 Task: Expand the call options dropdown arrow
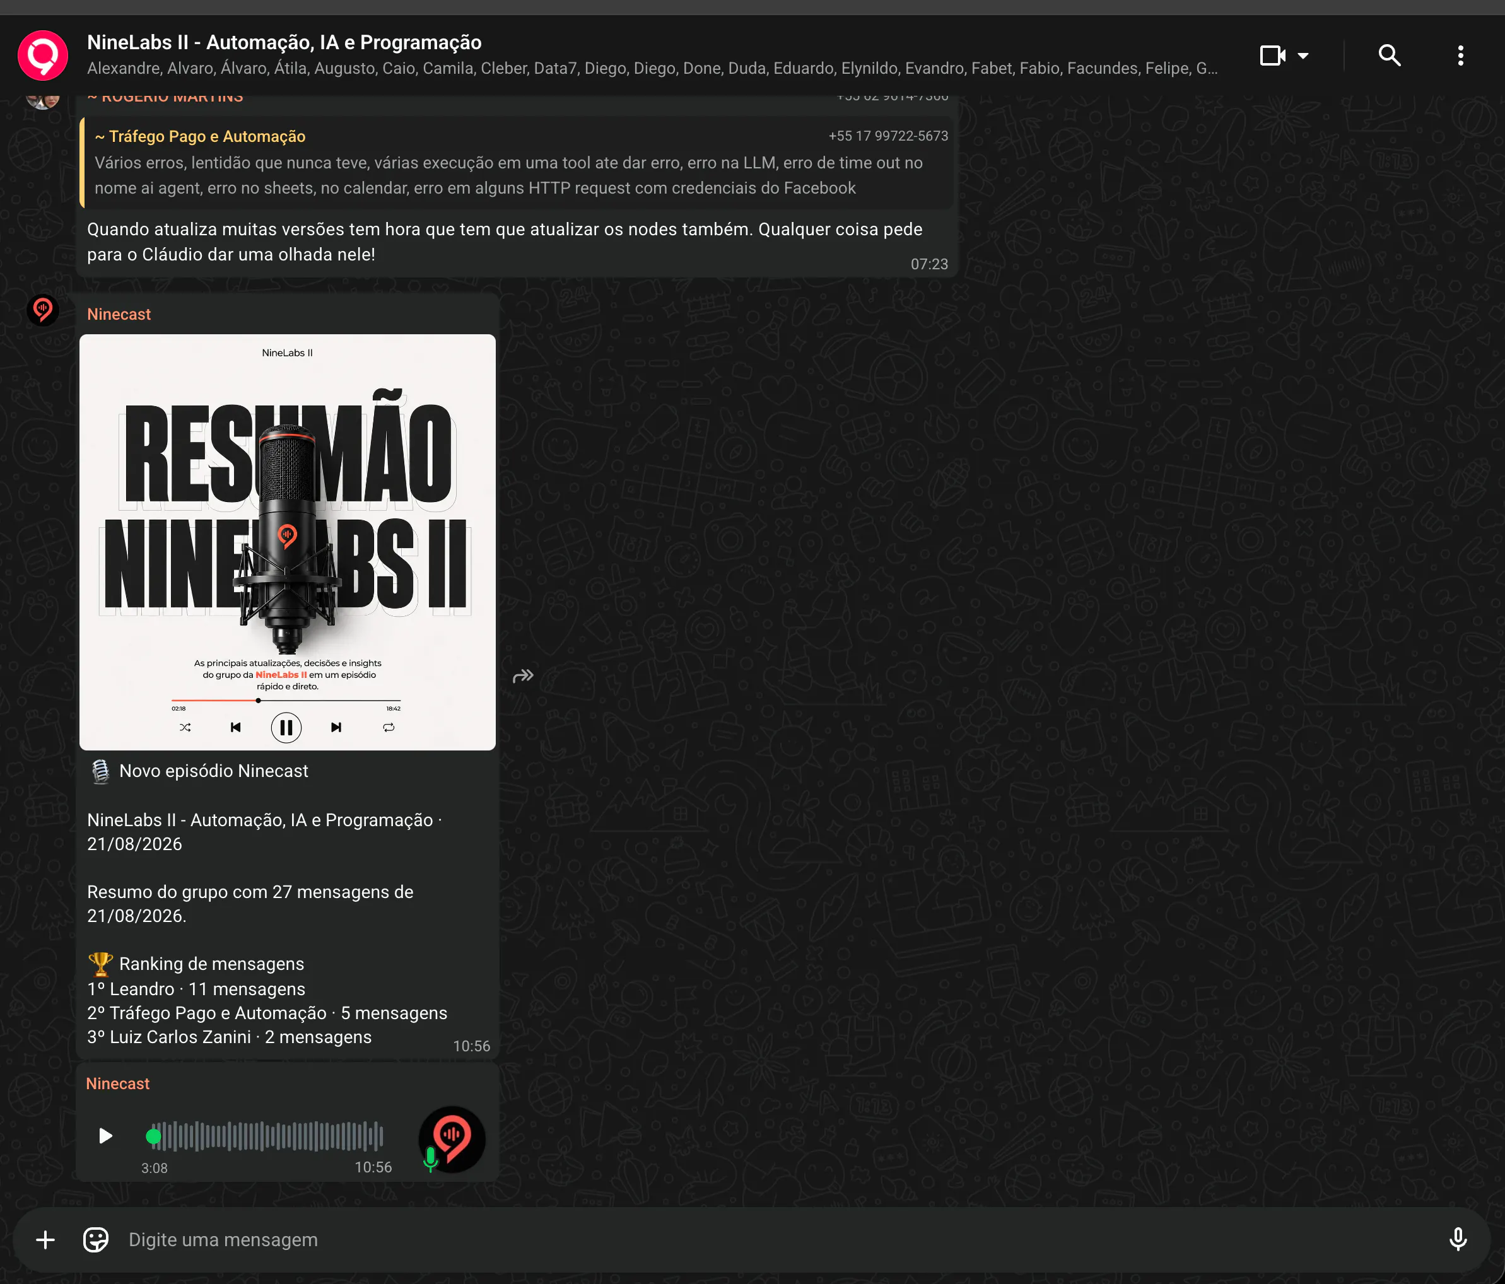pyautogui.click(x=1303, y=55)
